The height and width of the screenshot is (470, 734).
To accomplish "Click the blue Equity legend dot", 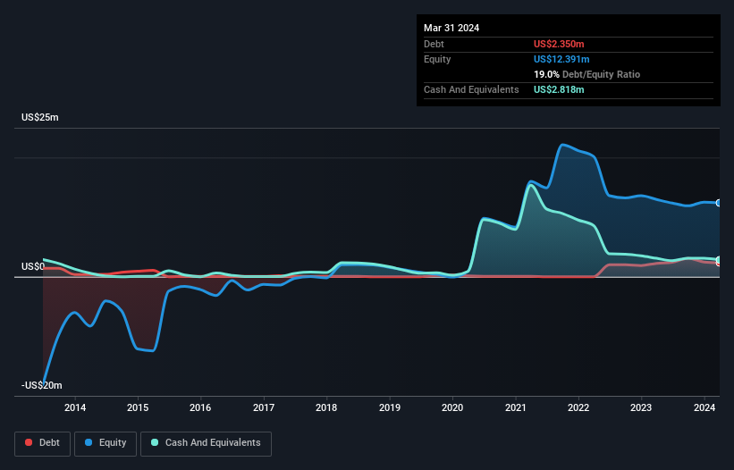I will pyautogui.click(x=89, y=442).
